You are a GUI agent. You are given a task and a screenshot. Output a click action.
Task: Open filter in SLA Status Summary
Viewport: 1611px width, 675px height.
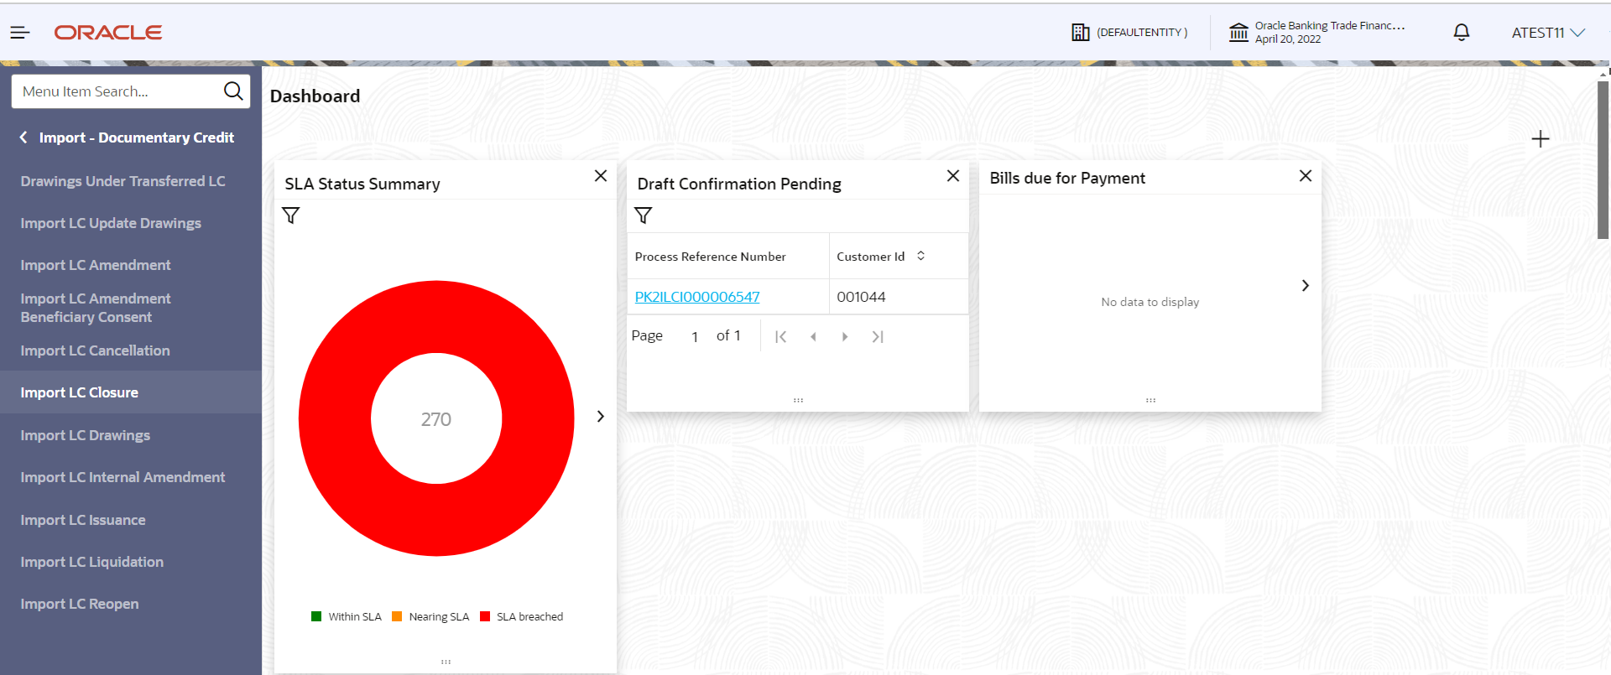[291, 215]
